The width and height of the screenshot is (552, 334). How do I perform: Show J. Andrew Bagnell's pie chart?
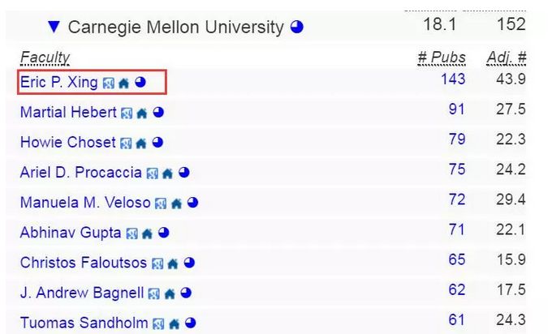click(x=186, y=293)
